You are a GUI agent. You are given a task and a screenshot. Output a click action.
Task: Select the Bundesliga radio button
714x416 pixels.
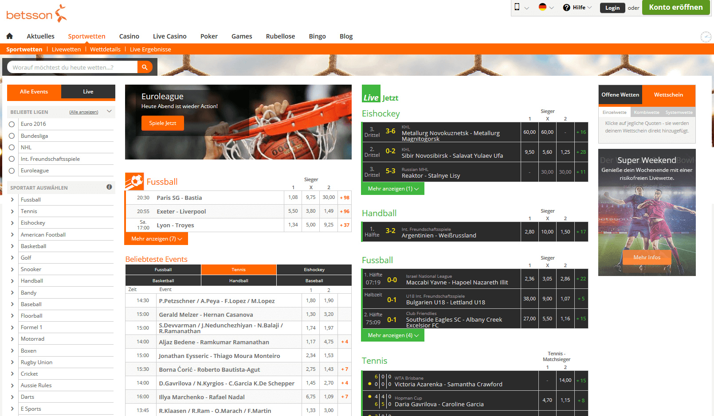point(12,136)
